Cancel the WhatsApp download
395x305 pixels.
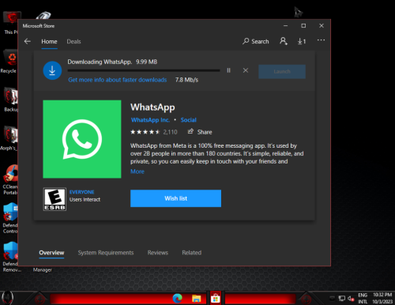246,70
